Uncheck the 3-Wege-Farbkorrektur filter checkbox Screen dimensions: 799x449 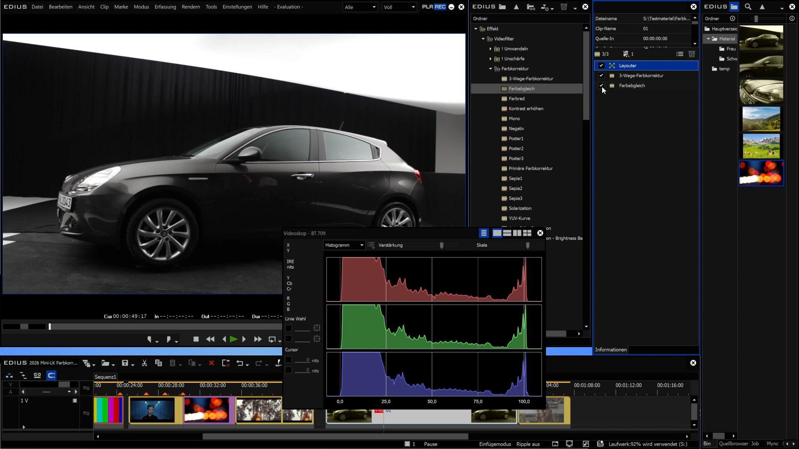pyautogui.click(x=601, y=76)
